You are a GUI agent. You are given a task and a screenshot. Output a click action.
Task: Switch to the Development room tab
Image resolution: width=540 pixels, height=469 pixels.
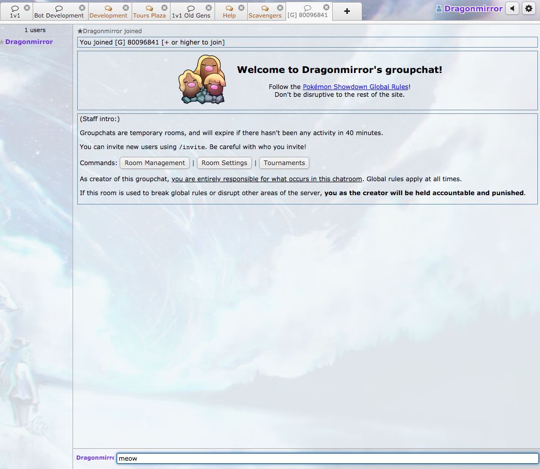coord(108,12)
